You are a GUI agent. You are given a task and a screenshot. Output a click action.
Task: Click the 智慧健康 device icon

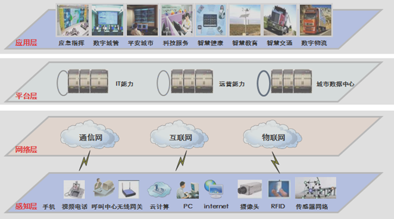tap(211, 20)
